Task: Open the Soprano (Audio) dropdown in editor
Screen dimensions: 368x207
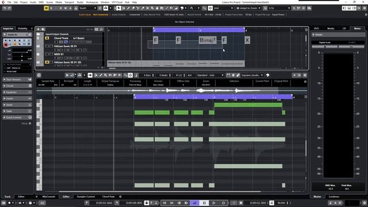Action: (252, 75)
